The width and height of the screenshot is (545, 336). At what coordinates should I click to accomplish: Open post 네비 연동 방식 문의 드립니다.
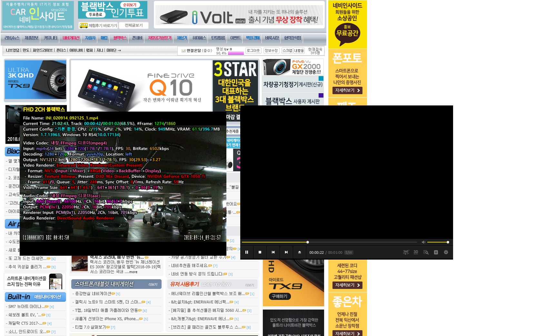point(197,274)
